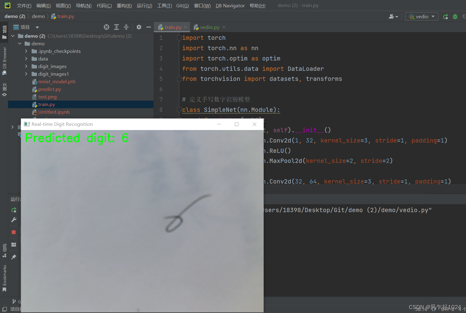Viewport: 466px width, 313px height.
Task: Open the Git(G) menu
Action: coord(182,5)
